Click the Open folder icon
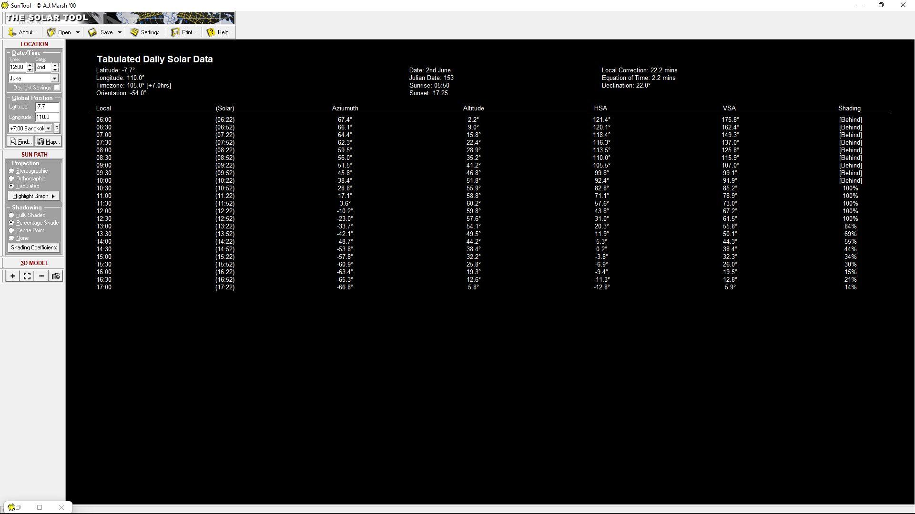Screen dimensions: 915x514 click(x=51, y=32)
